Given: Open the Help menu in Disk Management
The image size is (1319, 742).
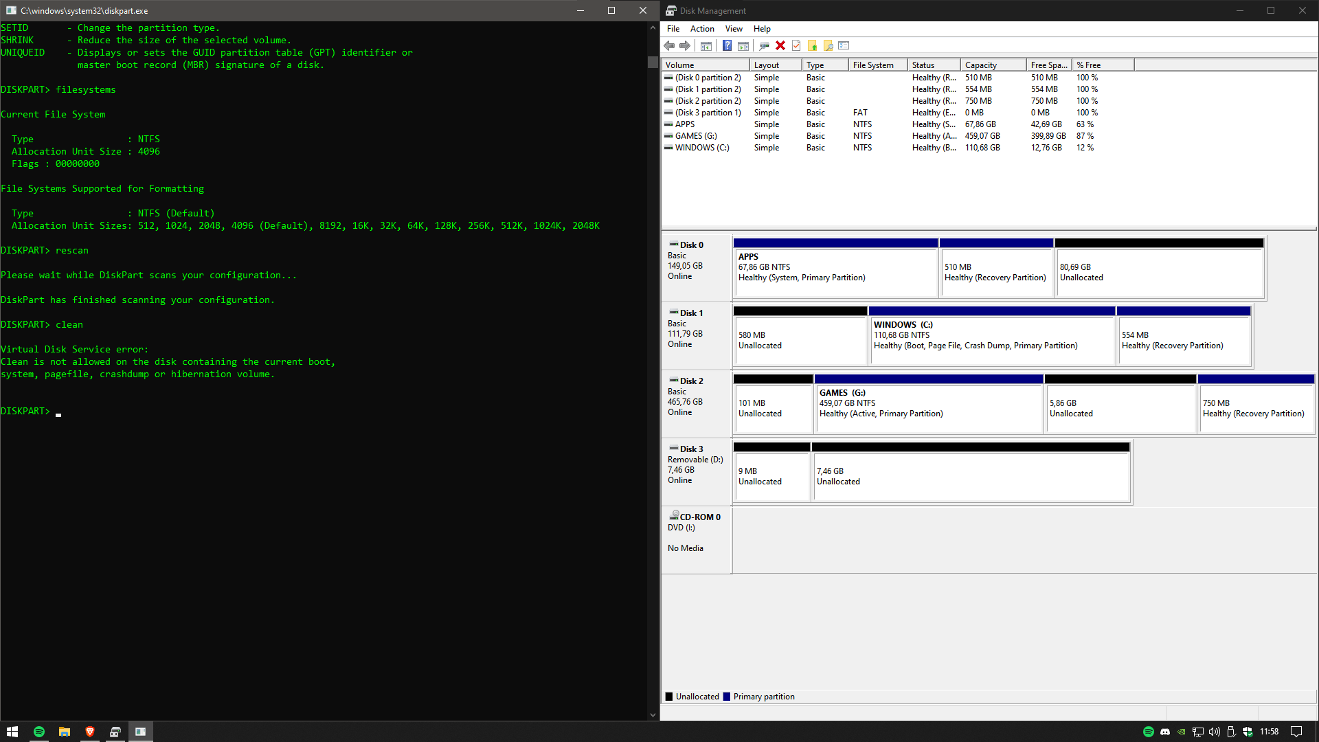Looking at the screenshot, I should tap(762, 29).
